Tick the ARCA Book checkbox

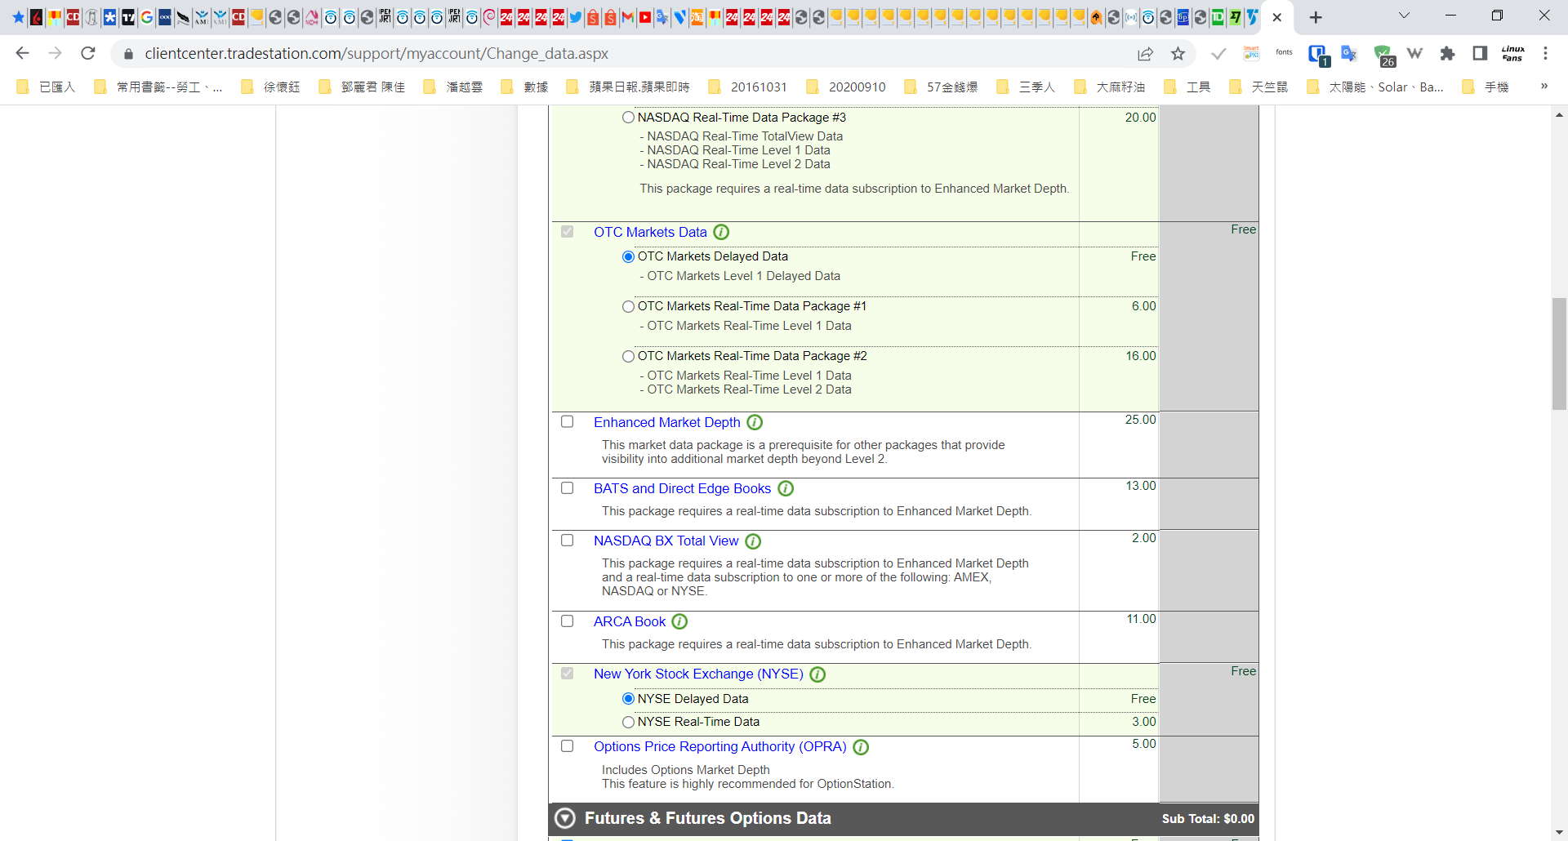(568, 621)
